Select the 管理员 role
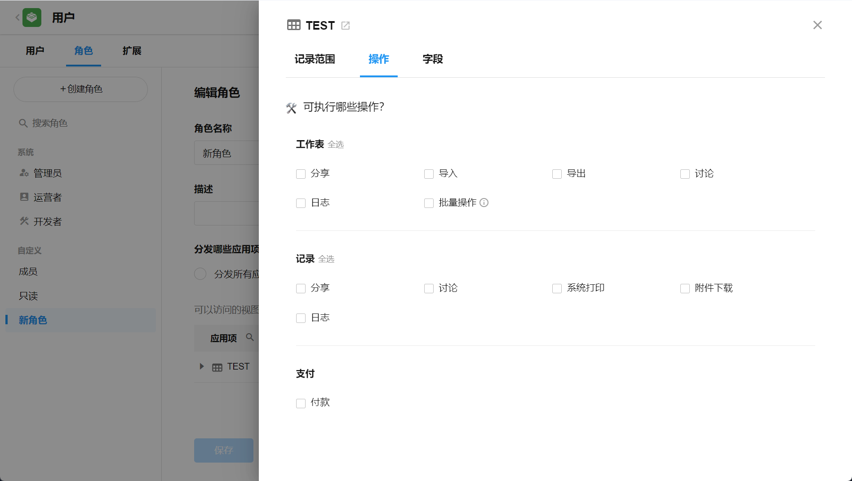This screenshot has height=481, width=852. pos(47,173)
